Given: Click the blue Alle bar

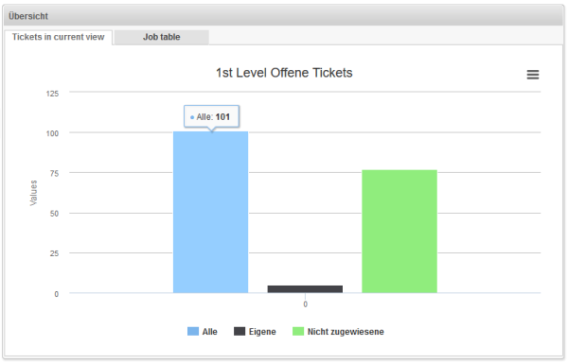Looking at the screenshot, I should 210,212.
